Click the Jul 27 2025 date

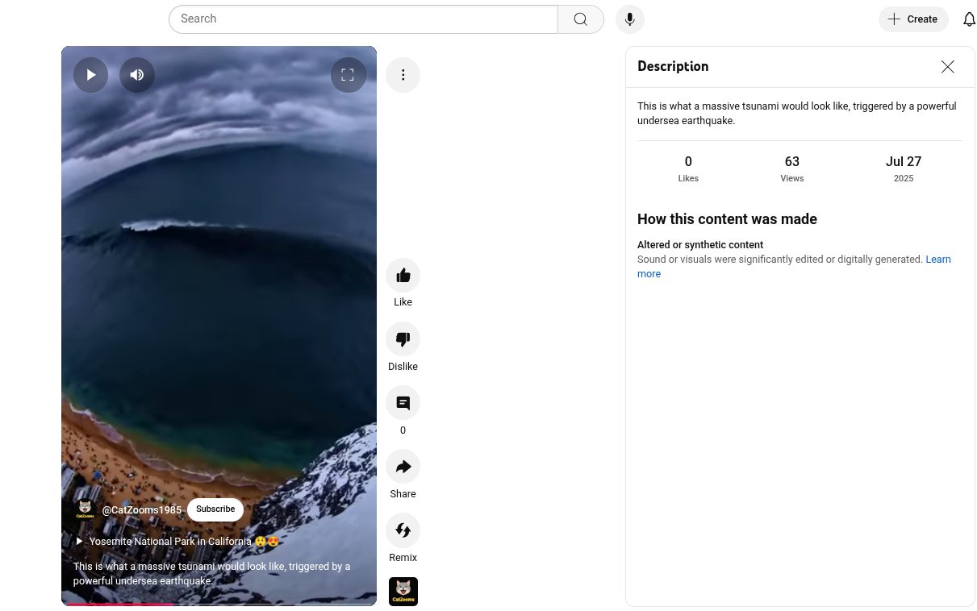(x=904, y=168)
